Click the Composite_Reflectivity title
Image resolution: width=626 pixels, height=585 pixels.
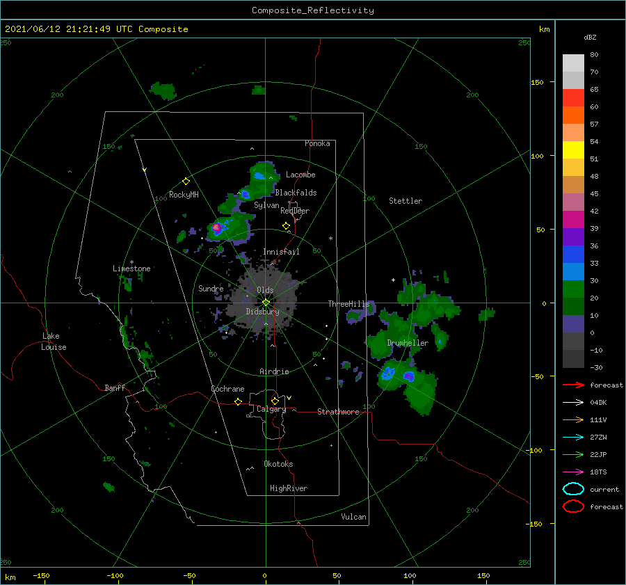coord(313,10)
